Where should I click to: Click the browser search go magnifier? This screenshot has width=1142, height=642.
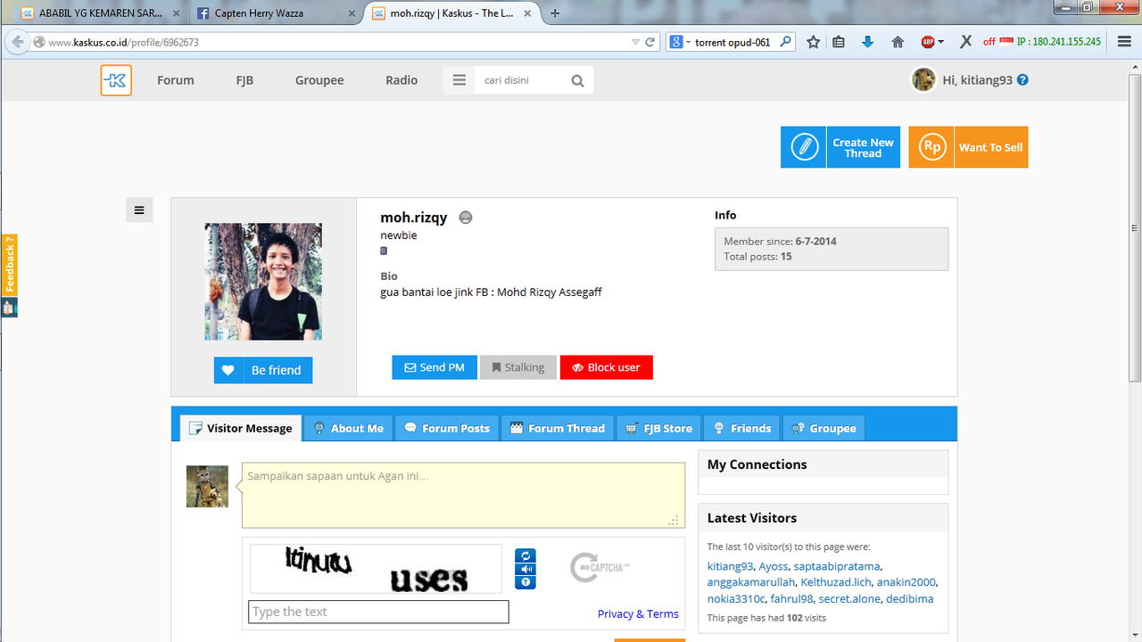(785, 42)
